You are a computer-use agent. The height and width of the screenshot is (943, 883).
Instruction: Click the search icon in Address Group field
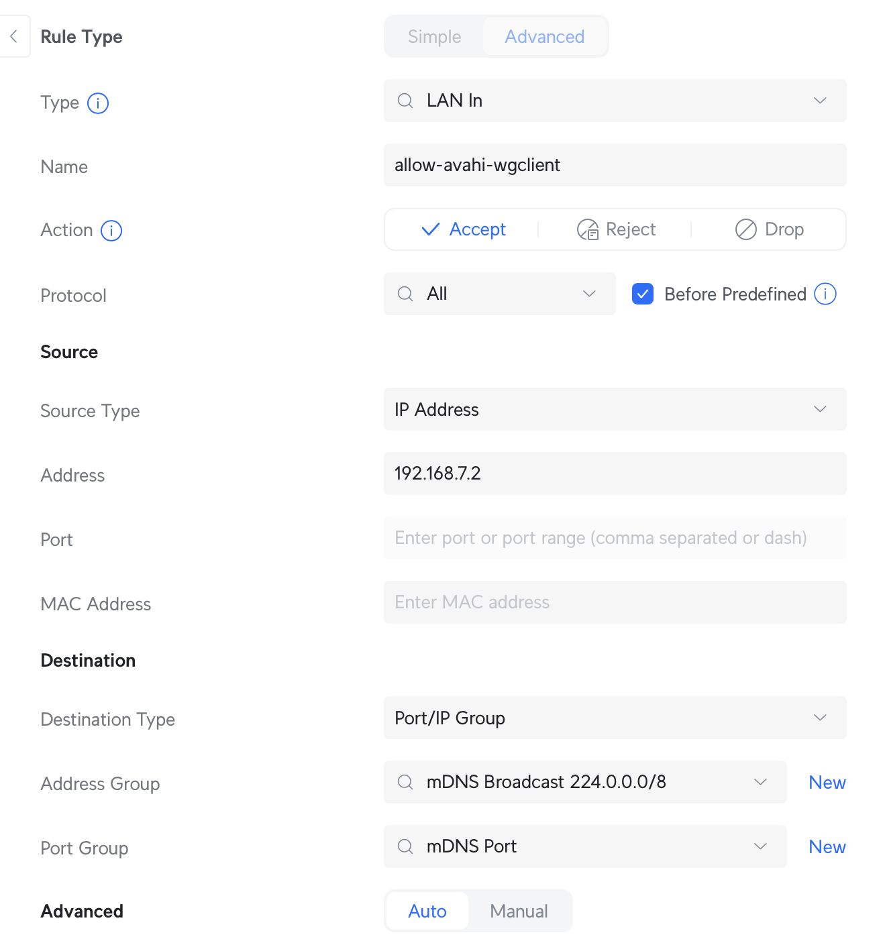405,782
